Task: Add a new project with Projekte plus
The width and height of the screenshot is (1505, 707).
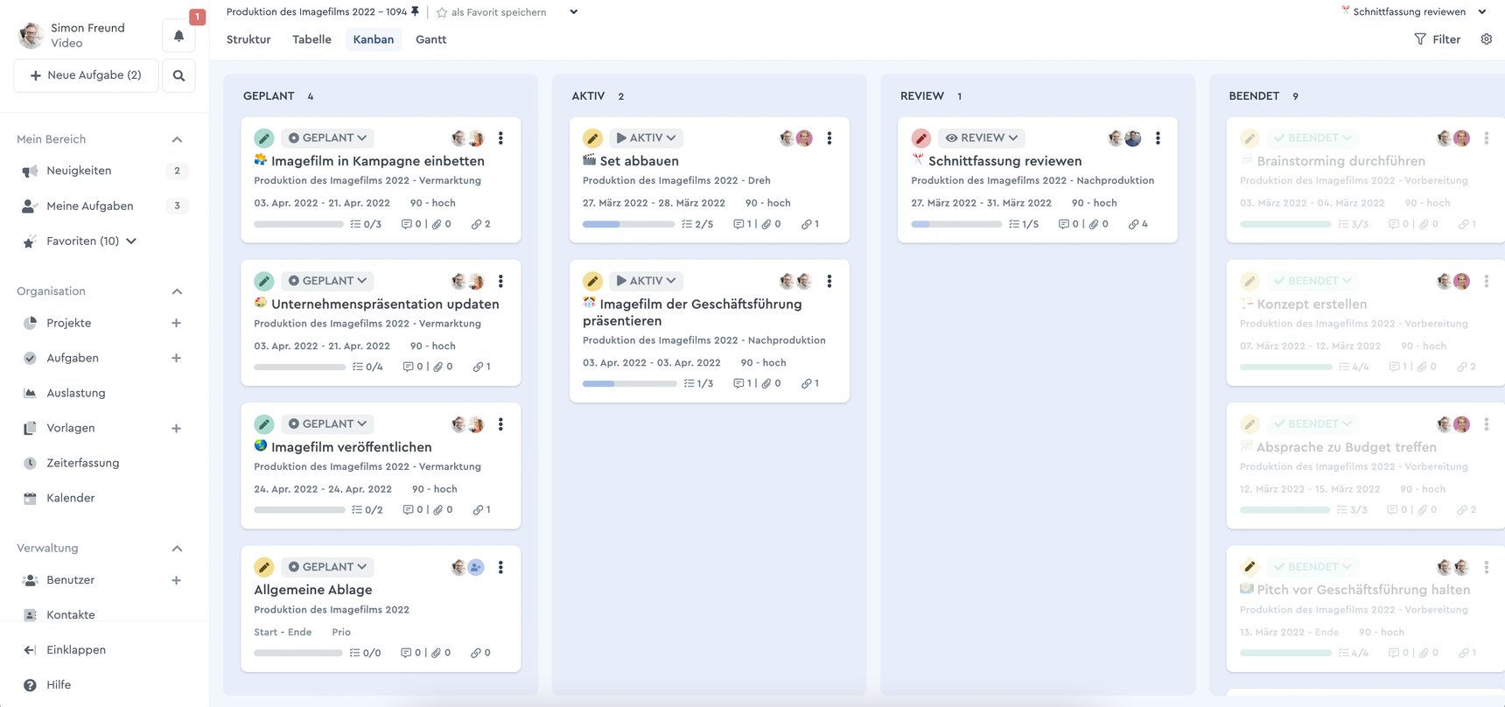Action: click(176, 323)
